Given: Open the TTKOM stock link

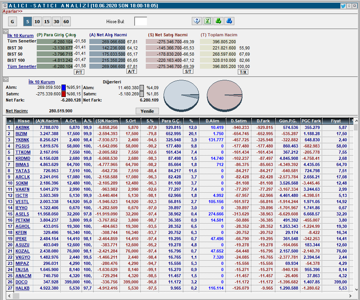Looking at the screenshot, I should click(23, 152).
